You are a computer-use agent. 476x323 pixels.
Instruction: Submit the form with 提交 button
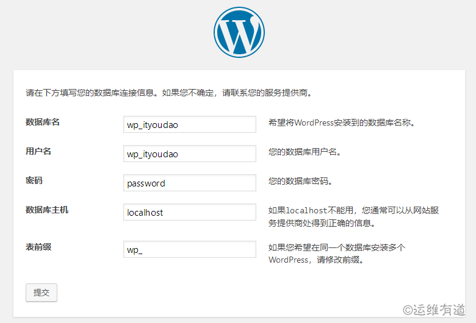[x=41, y=293]
